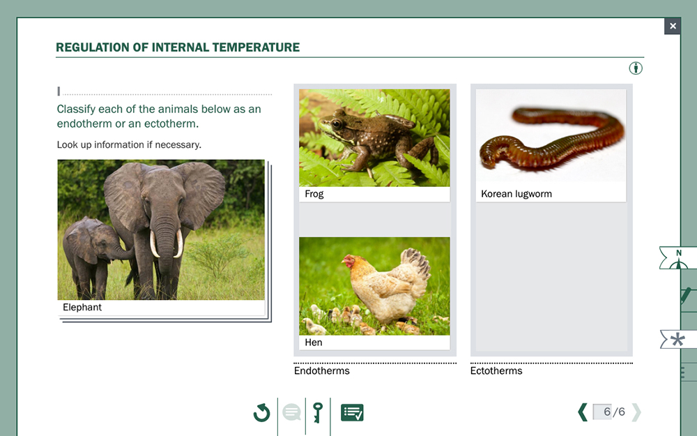
Task: Click the Endotherms label
Action: point(322,370)
